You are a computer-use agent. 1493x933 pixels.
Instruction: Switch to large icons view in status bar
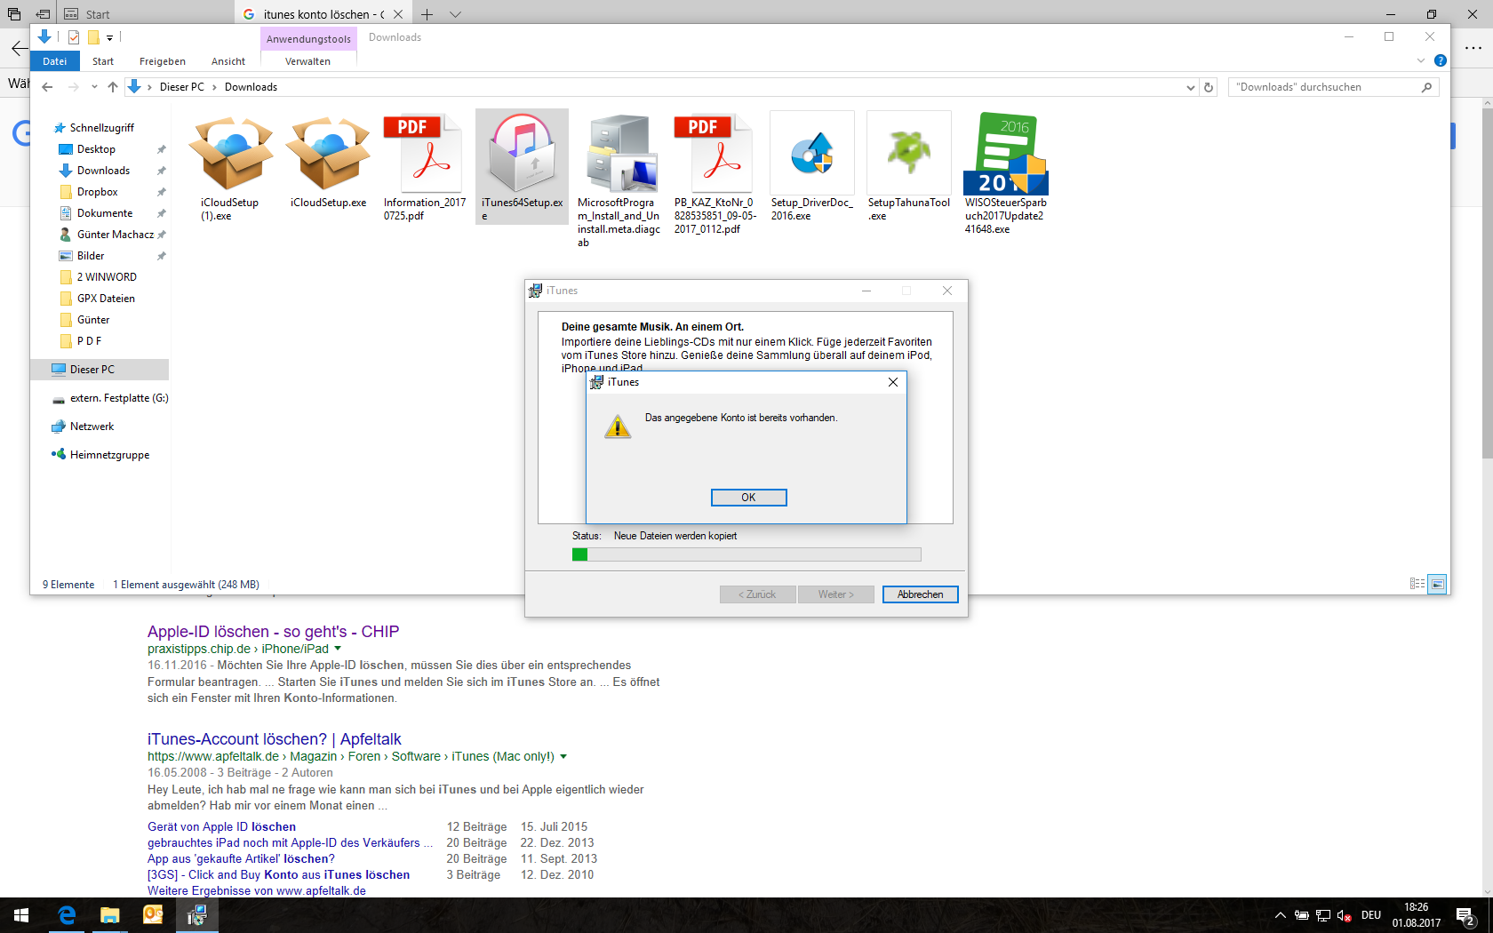[x=1437, y=584]
